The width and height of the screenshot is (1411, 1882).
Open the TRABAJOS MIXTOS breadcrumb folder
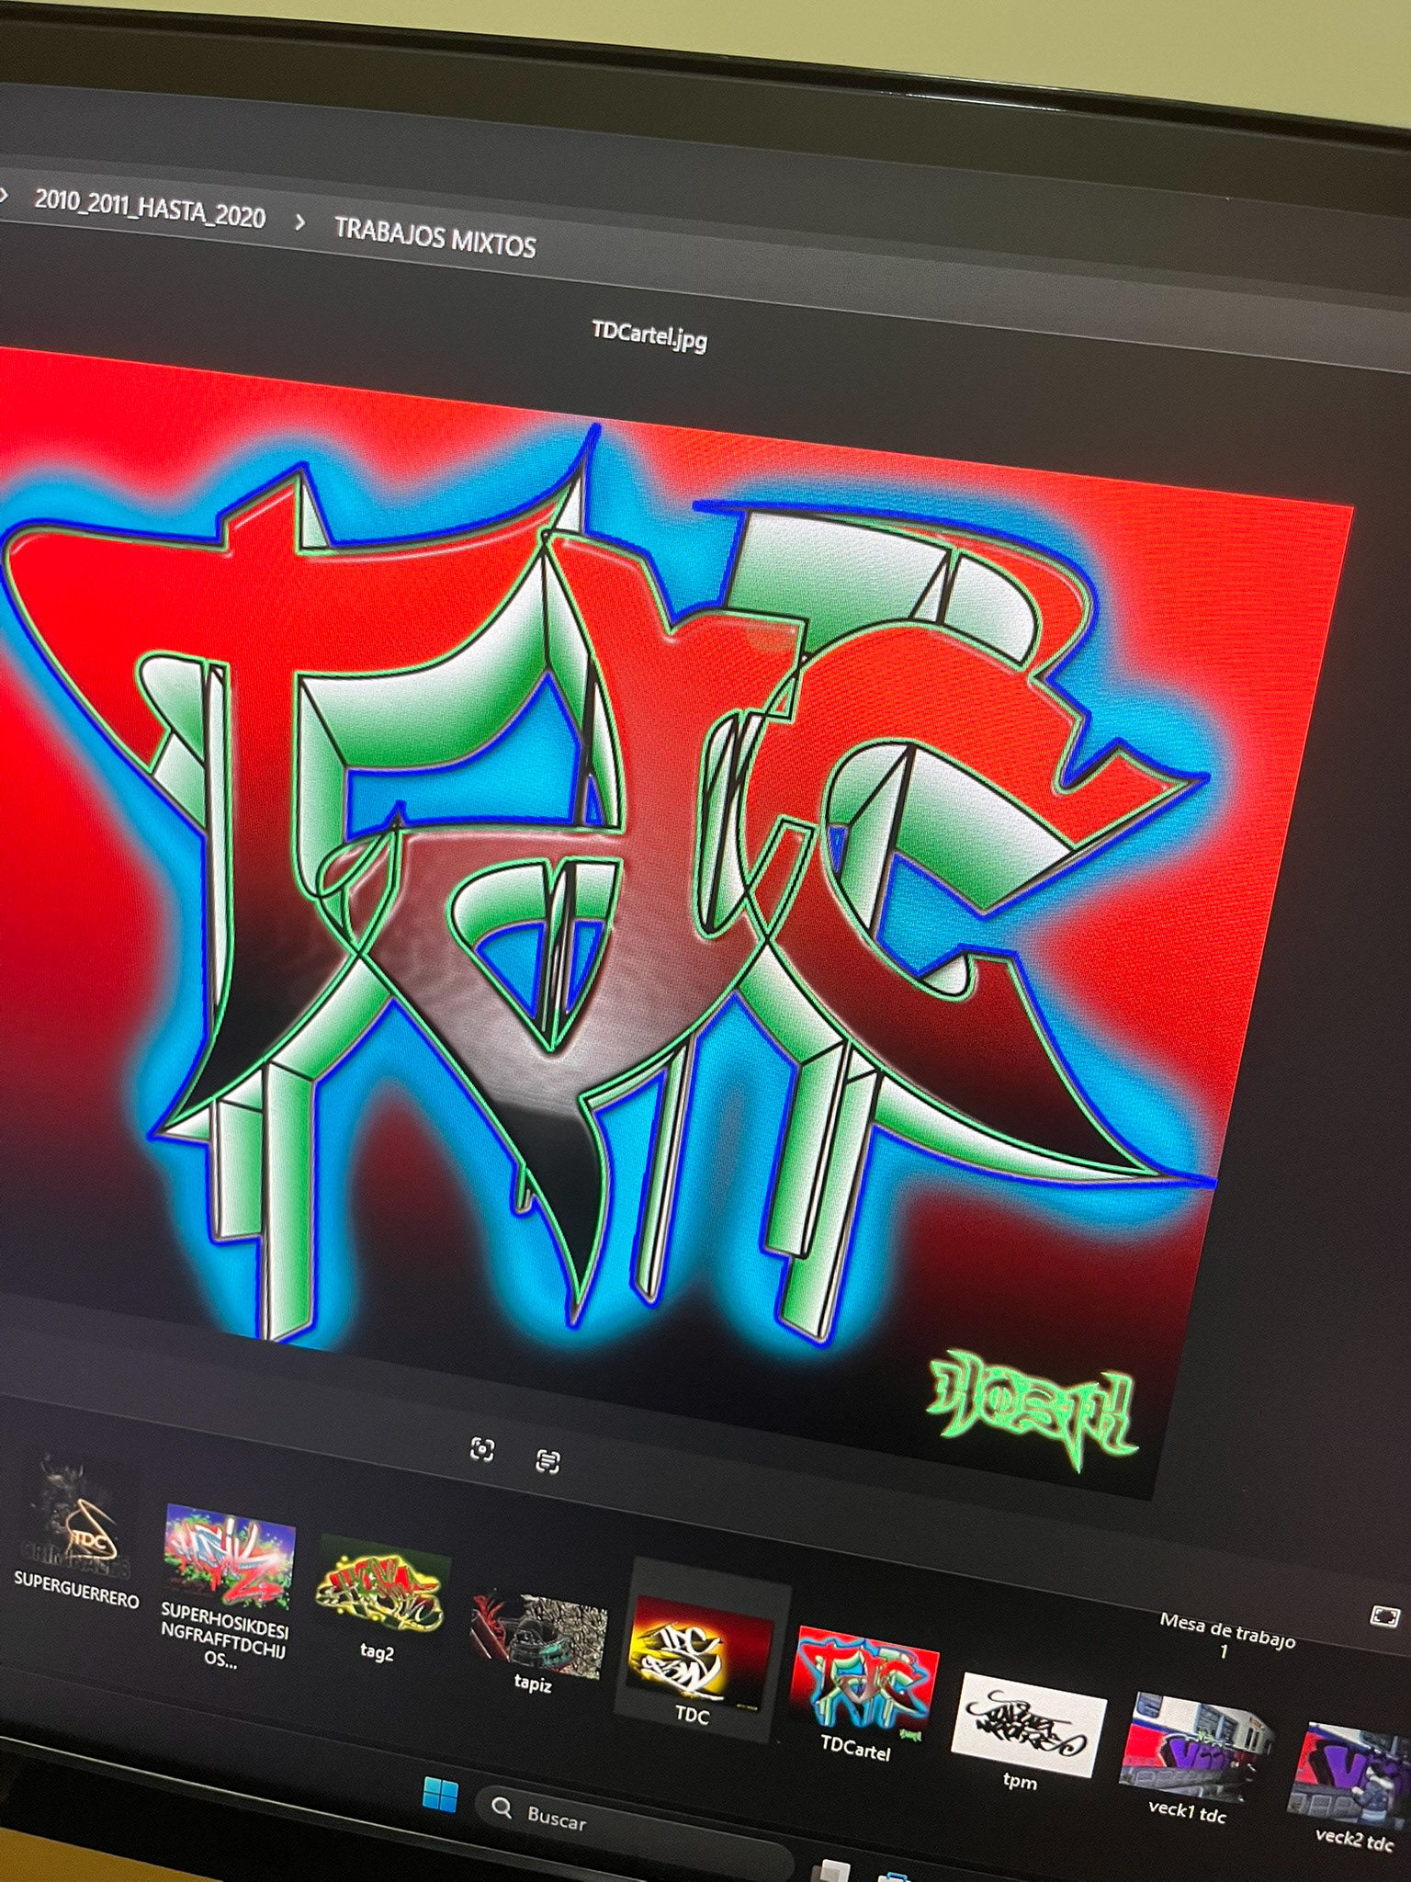(435, 237)
